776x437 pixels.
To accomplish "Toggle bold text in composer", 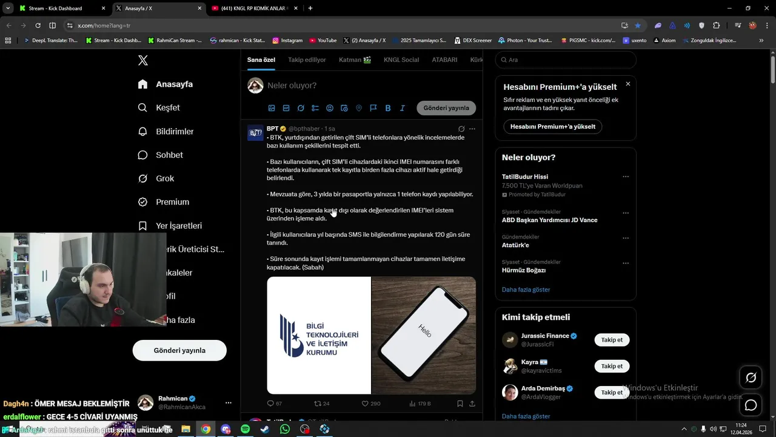I will 388,108.
